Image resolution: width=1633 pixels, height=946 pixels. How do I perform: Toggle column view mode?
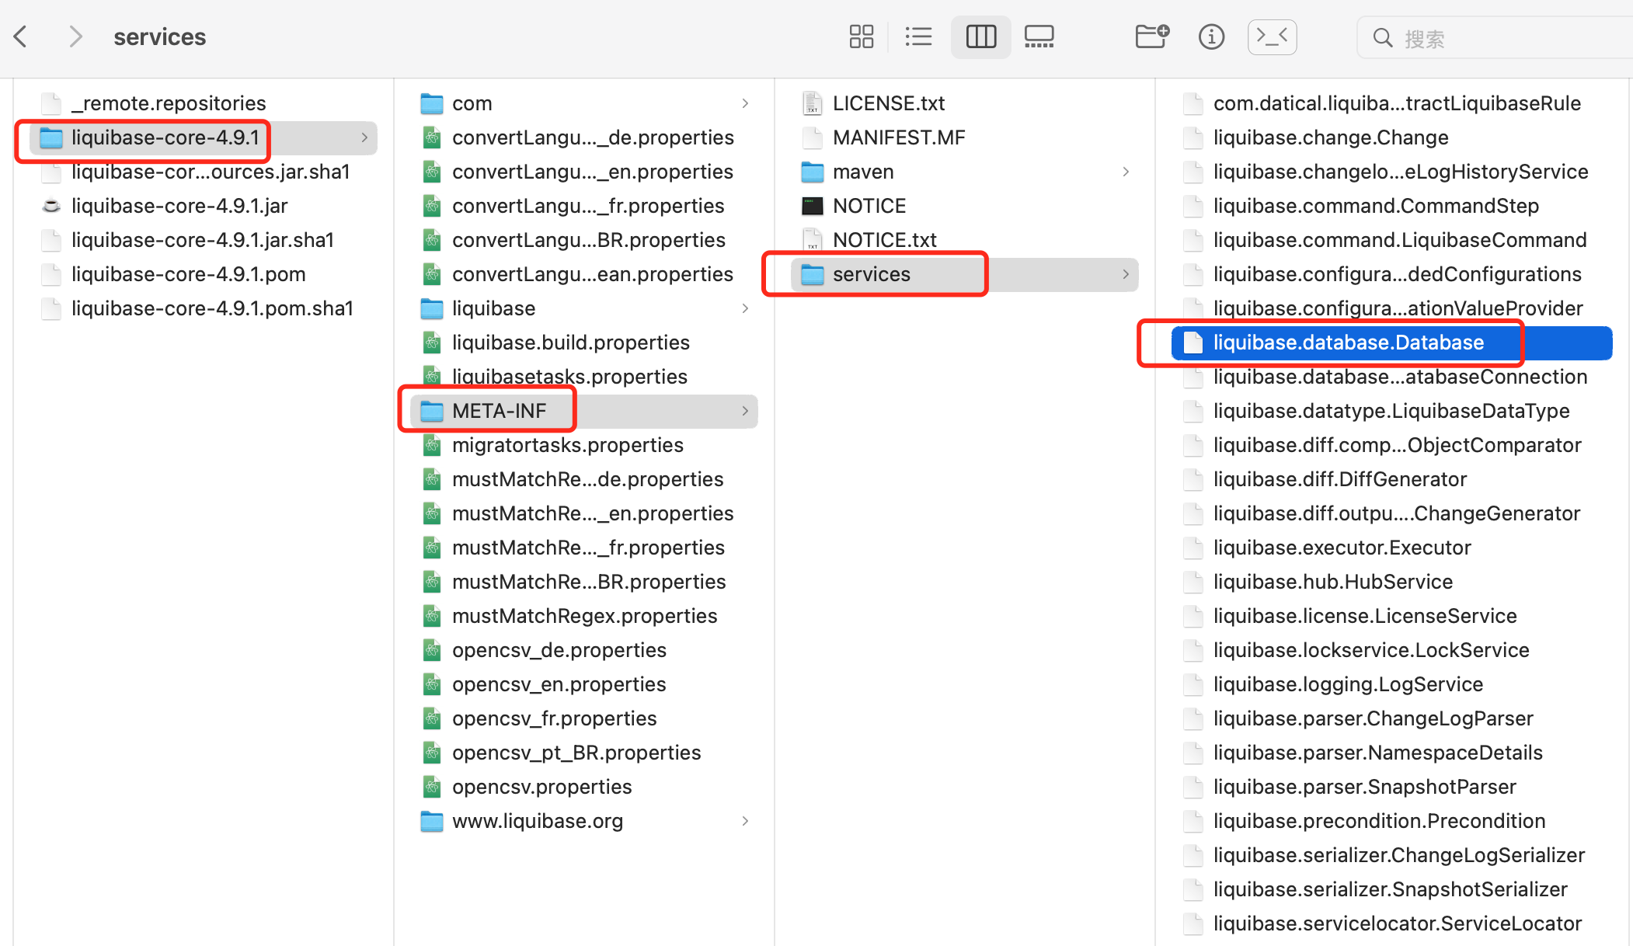tap(980, 36)
